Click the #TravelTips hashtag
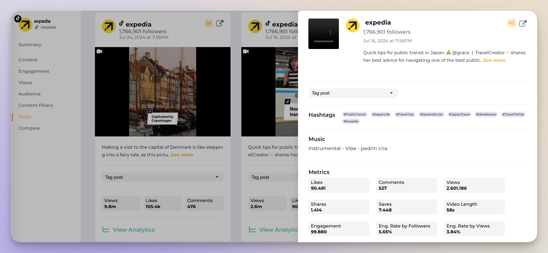 [405, 114]
